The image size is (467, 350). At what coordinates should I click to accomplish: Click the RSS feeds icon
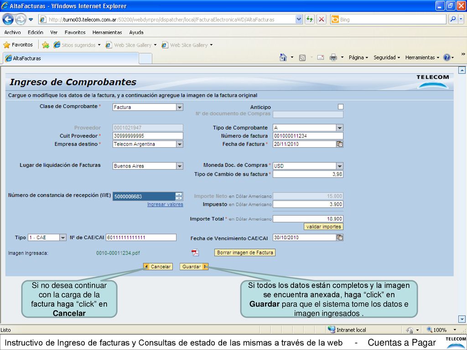302,58
